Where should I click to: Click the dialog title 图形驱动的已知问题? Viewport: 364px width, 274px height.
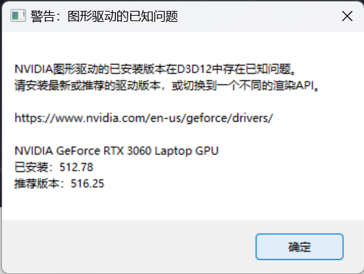[123, 16]
